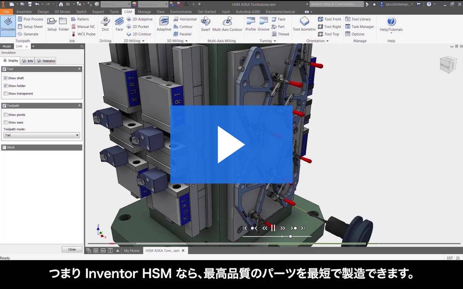Open the File menu
Image resolution: width=463 pixels, height=289 pixels.
(x=6, y=12)
